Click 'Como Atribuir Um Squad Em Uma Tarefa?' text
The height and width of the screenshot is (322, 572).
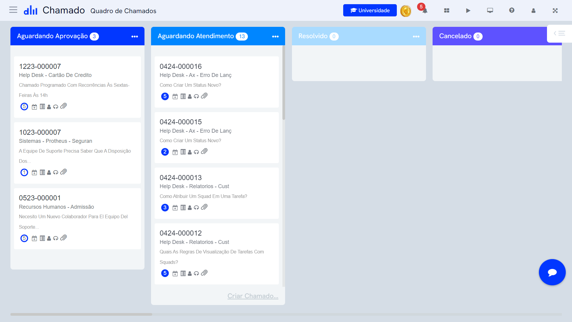tap(203, 196)
